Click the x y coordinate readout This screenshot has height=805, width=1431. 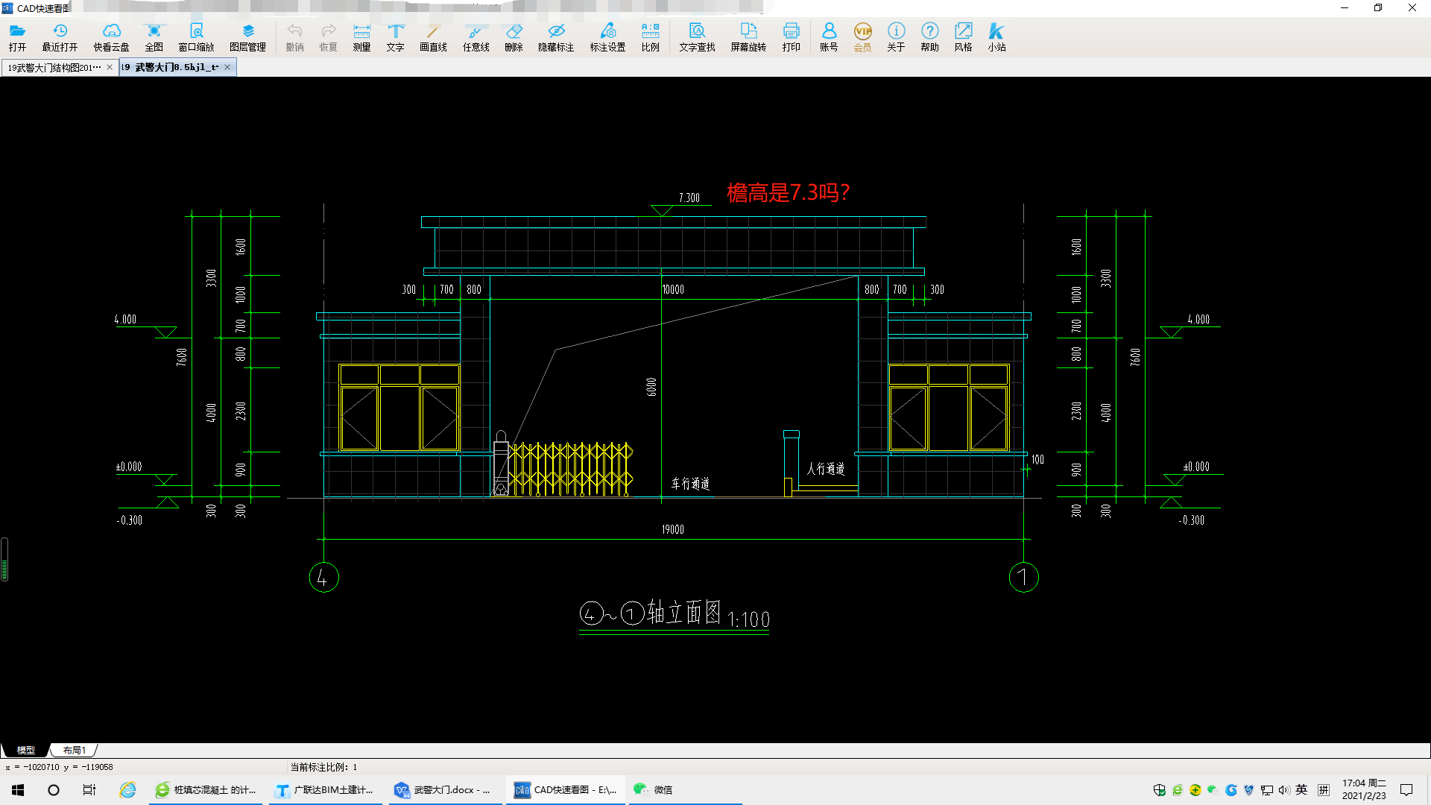(x=59, y=767)
